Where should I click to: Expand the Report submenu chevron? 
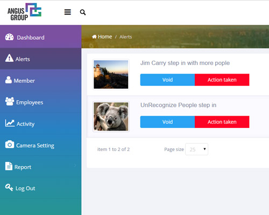coord(75,166)
